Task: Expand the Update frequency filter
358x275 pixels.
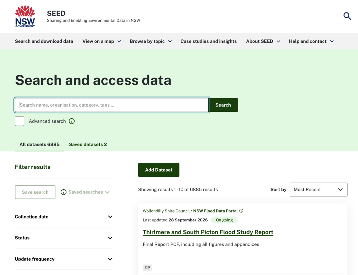Action: point(64,259)
